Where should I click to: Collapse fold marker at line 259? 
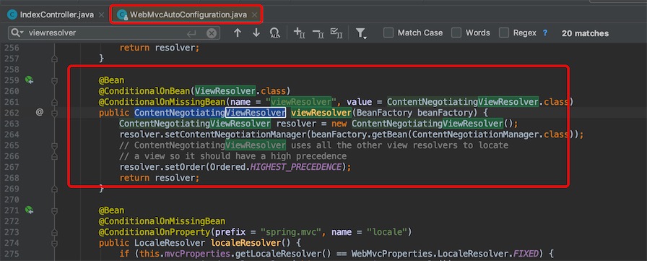(x=54, y=81)
